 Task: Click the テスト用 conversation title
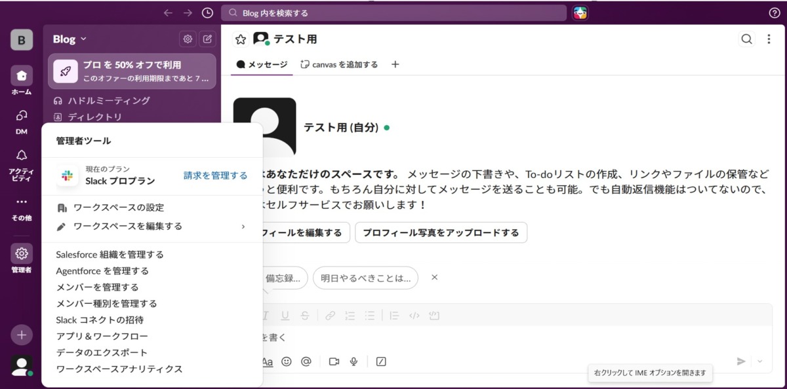pos(295,39)
